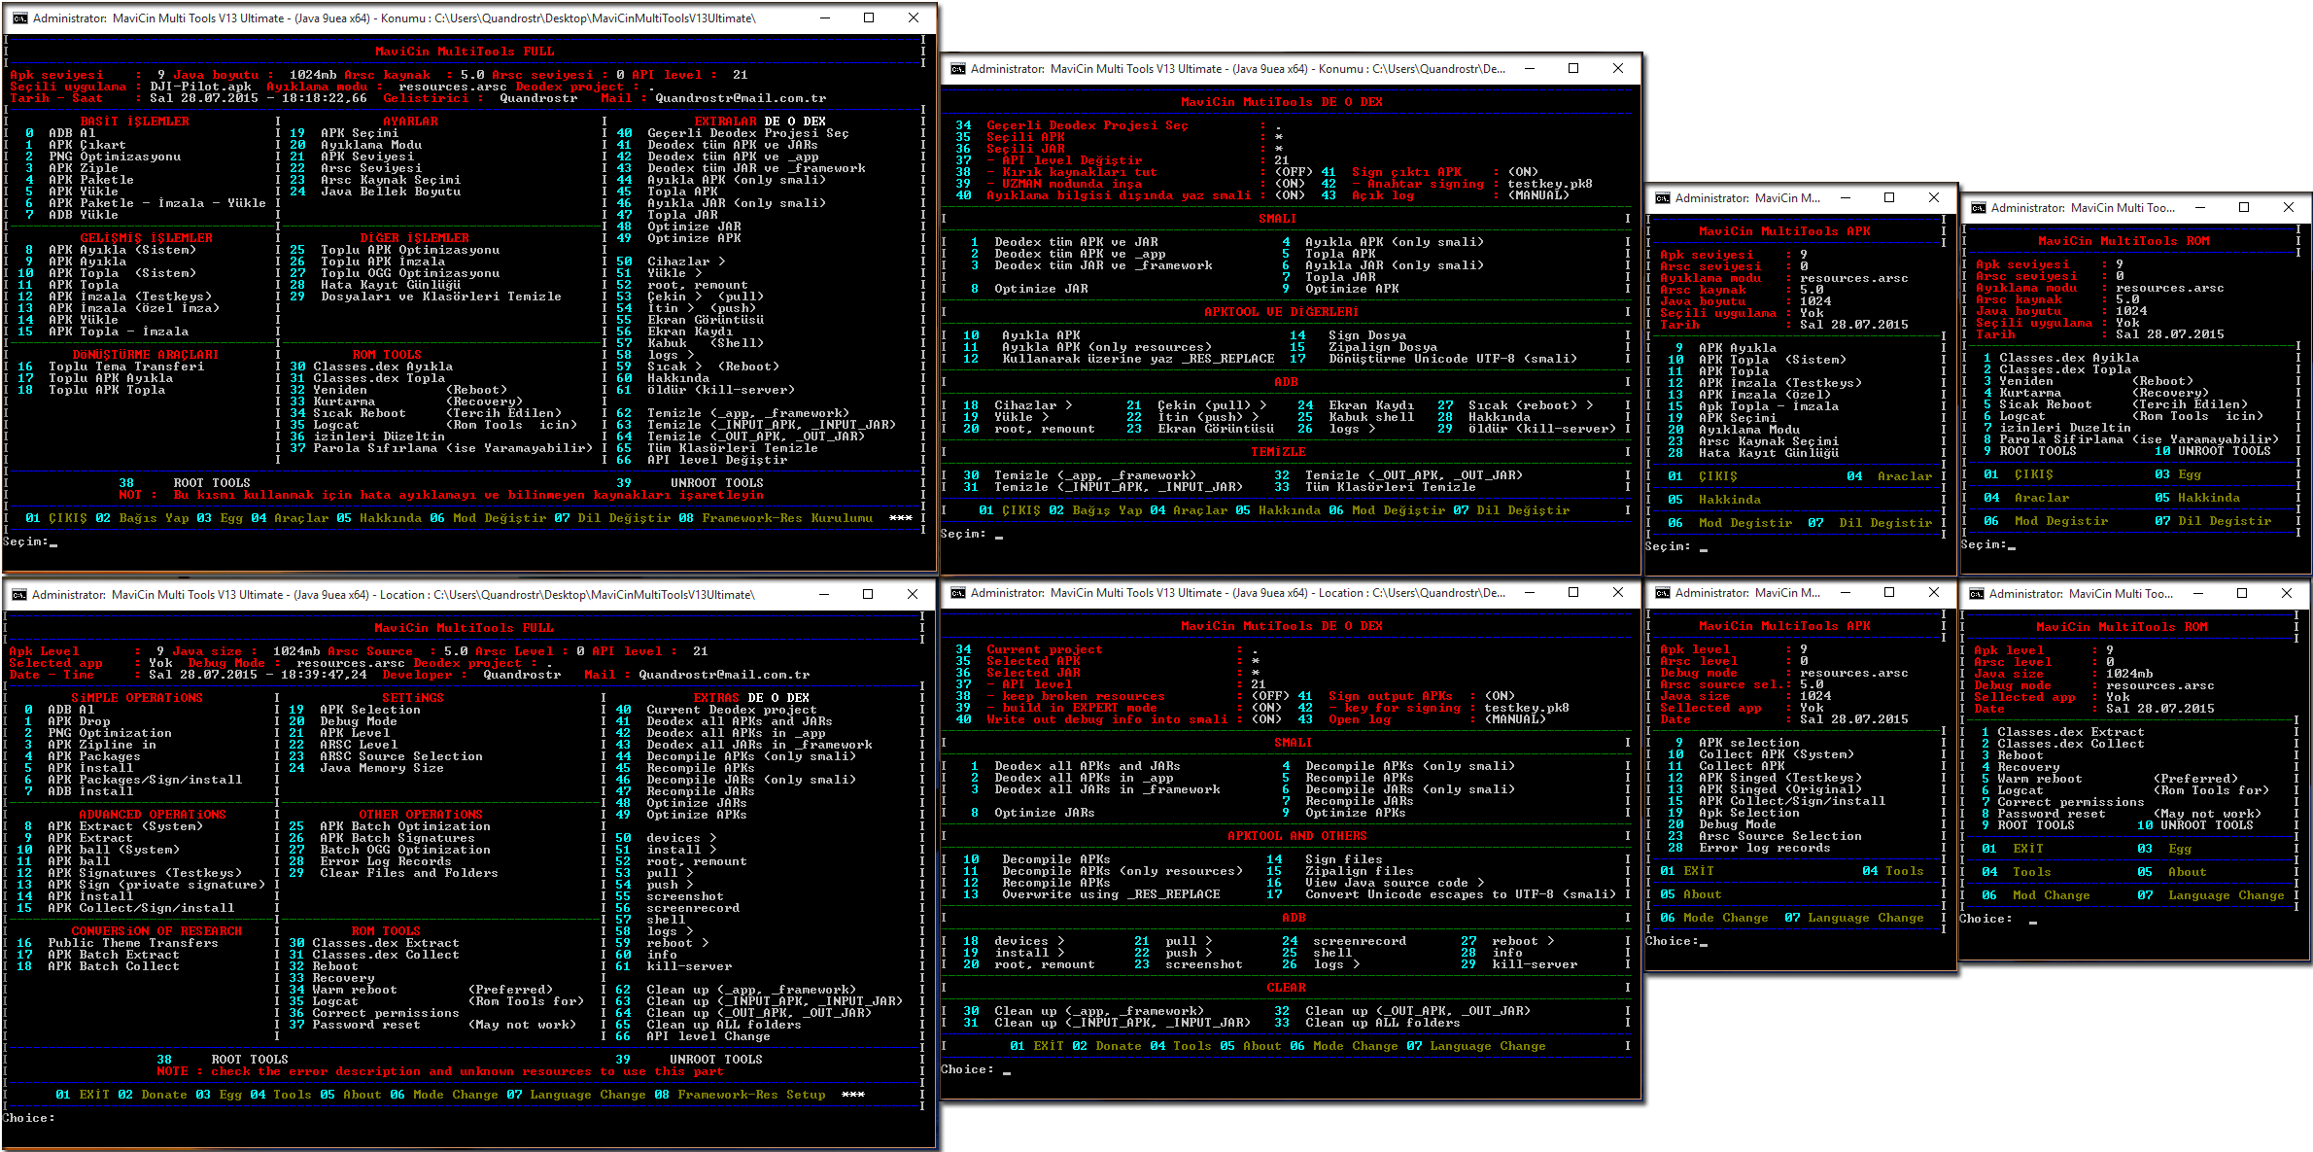Click the 'Choice:' prompt in the English DE O DEX window

967,1069
